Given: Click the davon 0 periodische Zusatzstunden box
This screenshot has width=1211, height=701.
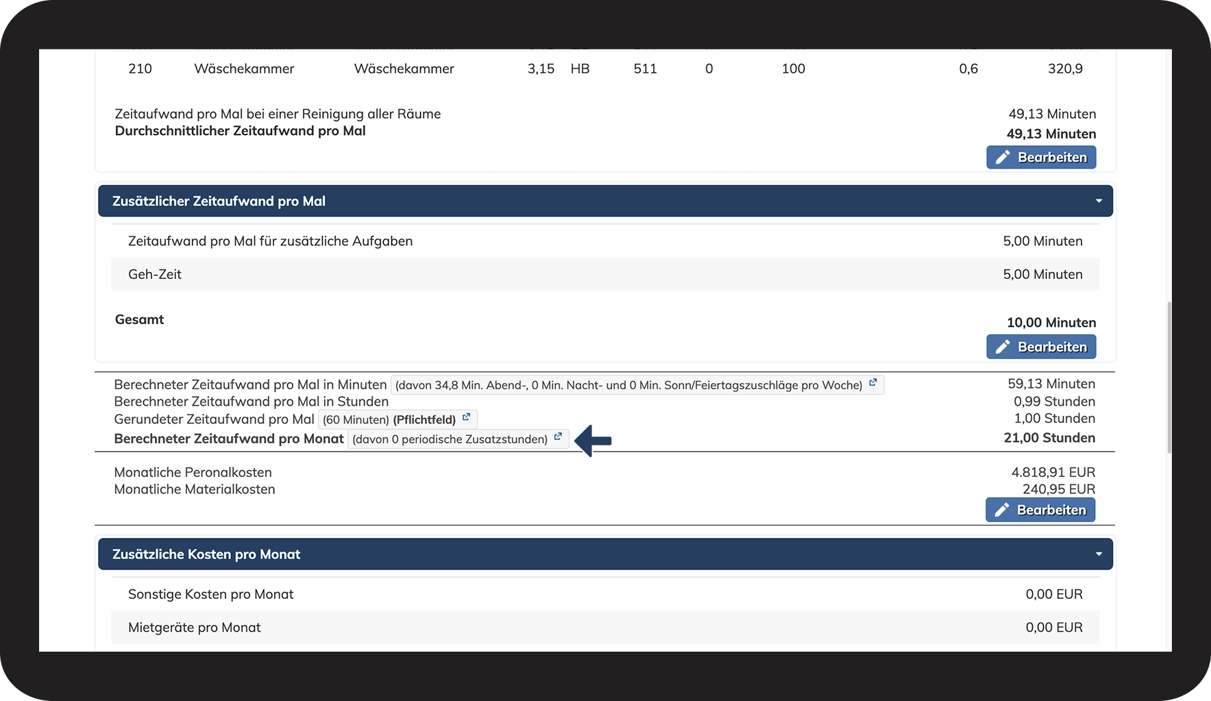Looking at the screenshot, I should (458, 439).
